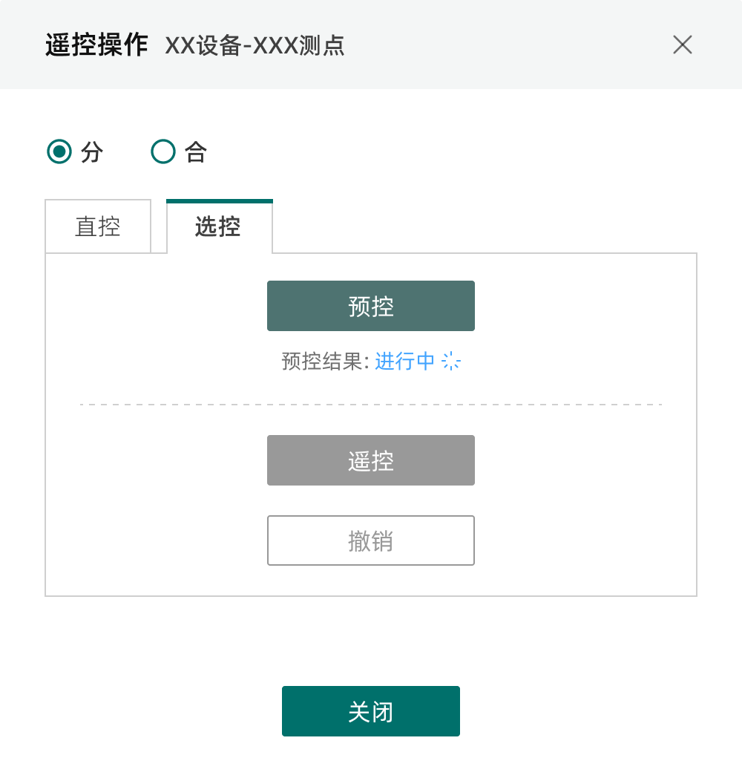
Task: Click the dashed separator line
Action: click(371, 405)
